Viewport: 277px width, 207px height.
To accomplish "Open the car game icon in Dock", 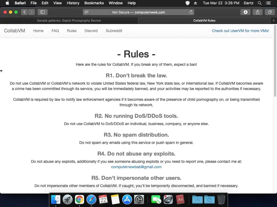I will point(168,200).
